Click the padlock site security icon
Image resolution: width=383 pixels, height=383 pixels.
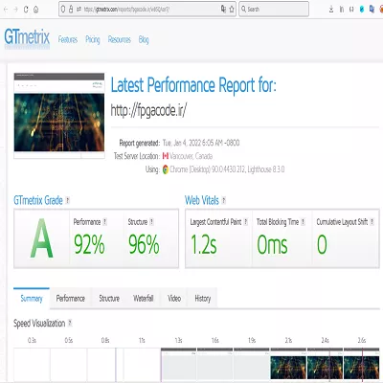(71, 10)
